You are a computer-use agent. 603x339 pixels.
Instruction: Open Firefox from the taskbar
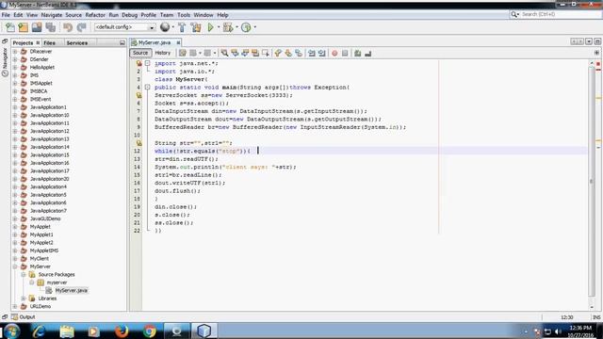tap(122, 331)
